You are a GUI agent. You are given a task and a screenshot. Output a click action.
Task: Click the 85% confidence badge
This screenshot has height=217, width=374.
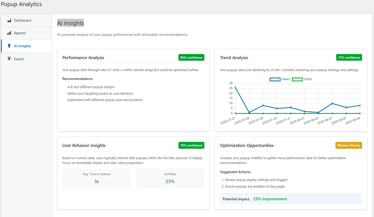191,58
